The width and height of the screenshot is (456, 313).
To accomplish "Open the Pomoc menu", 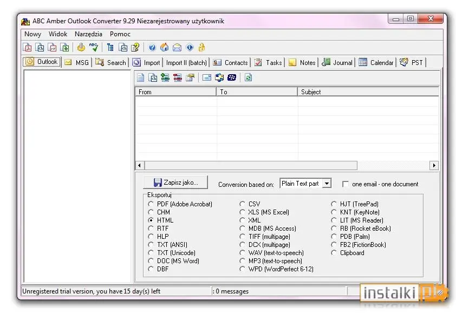I will pos(120,34).
